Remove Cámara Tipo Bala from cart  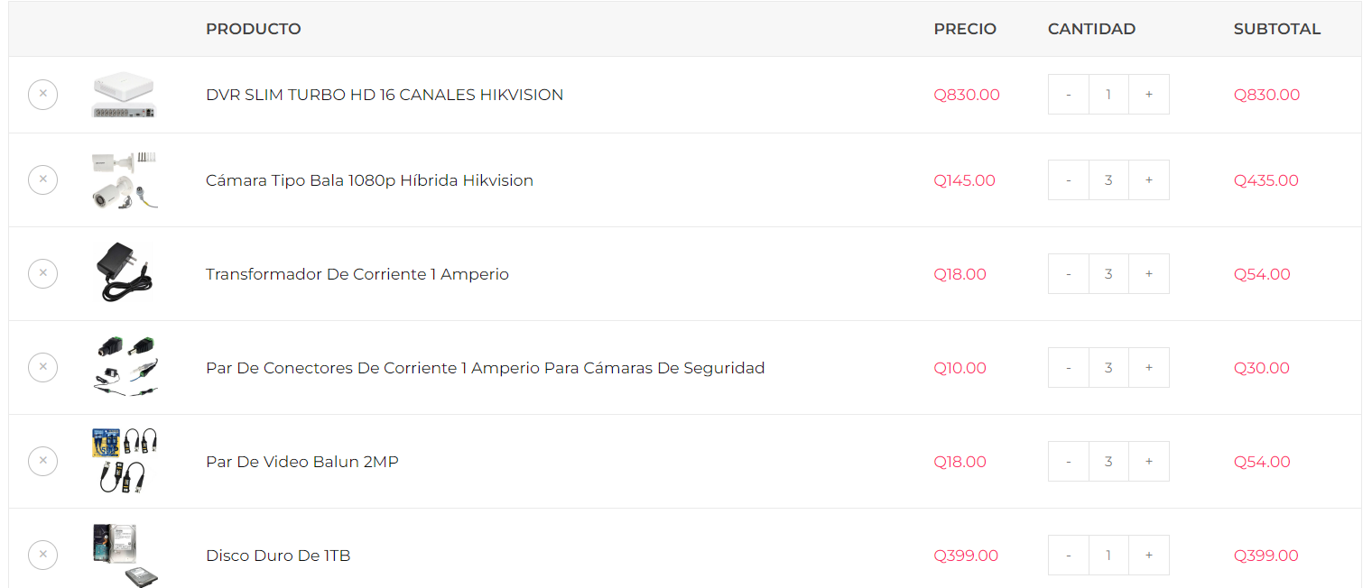tap(42, 180)
